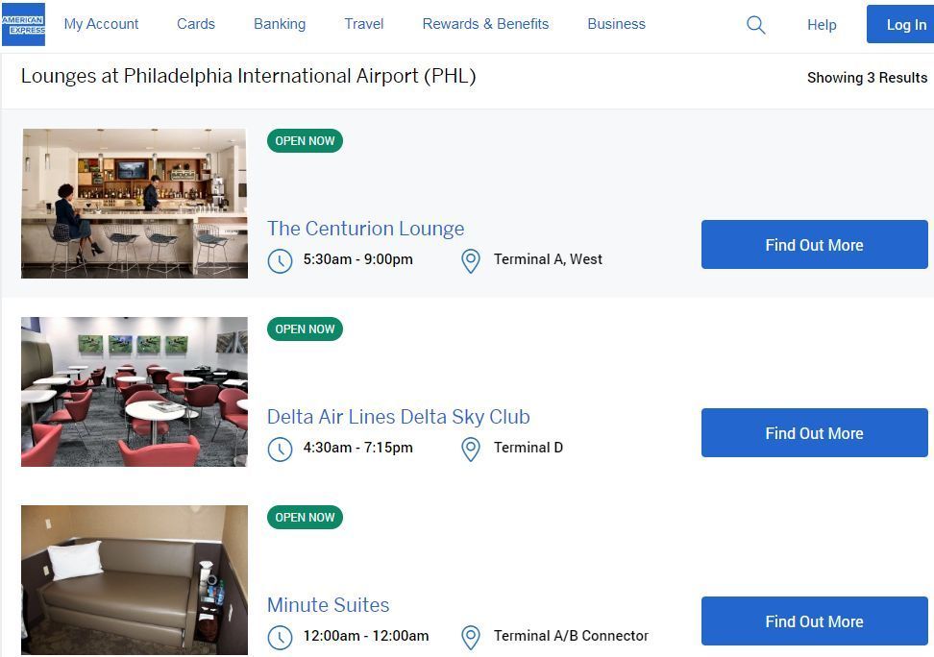Open the Business menu
934x657 pixels.
(x=616, y=24)
